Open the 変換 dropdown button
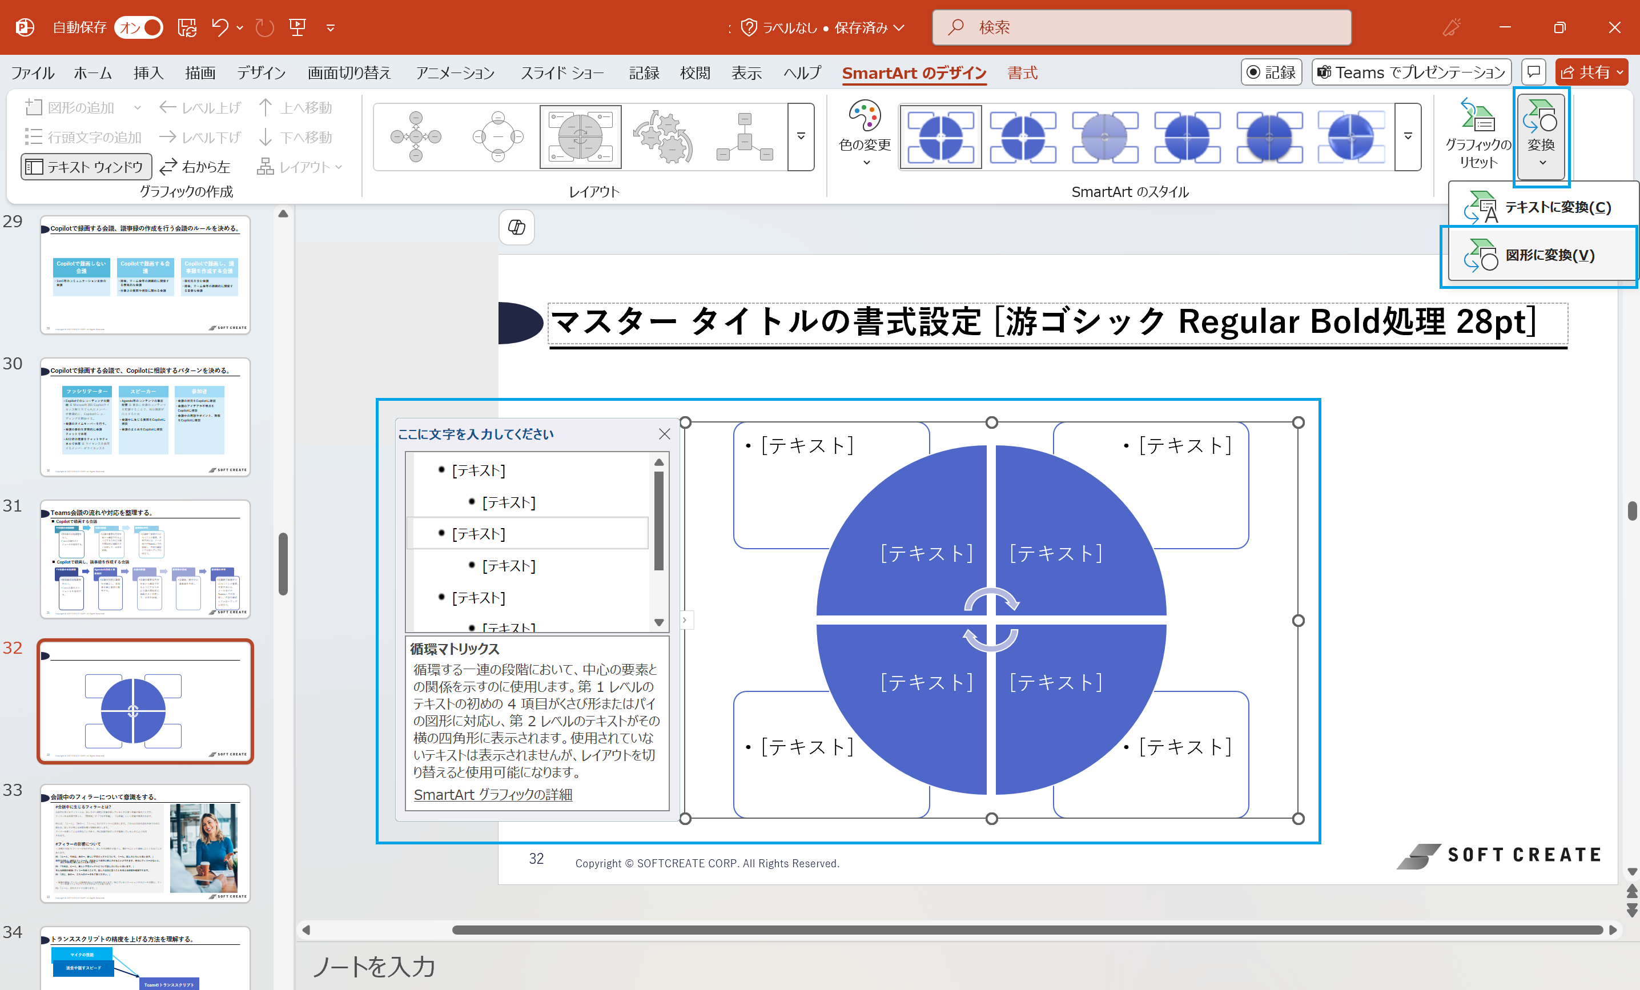This screenshot has width=1640, height=990. 1541,136
